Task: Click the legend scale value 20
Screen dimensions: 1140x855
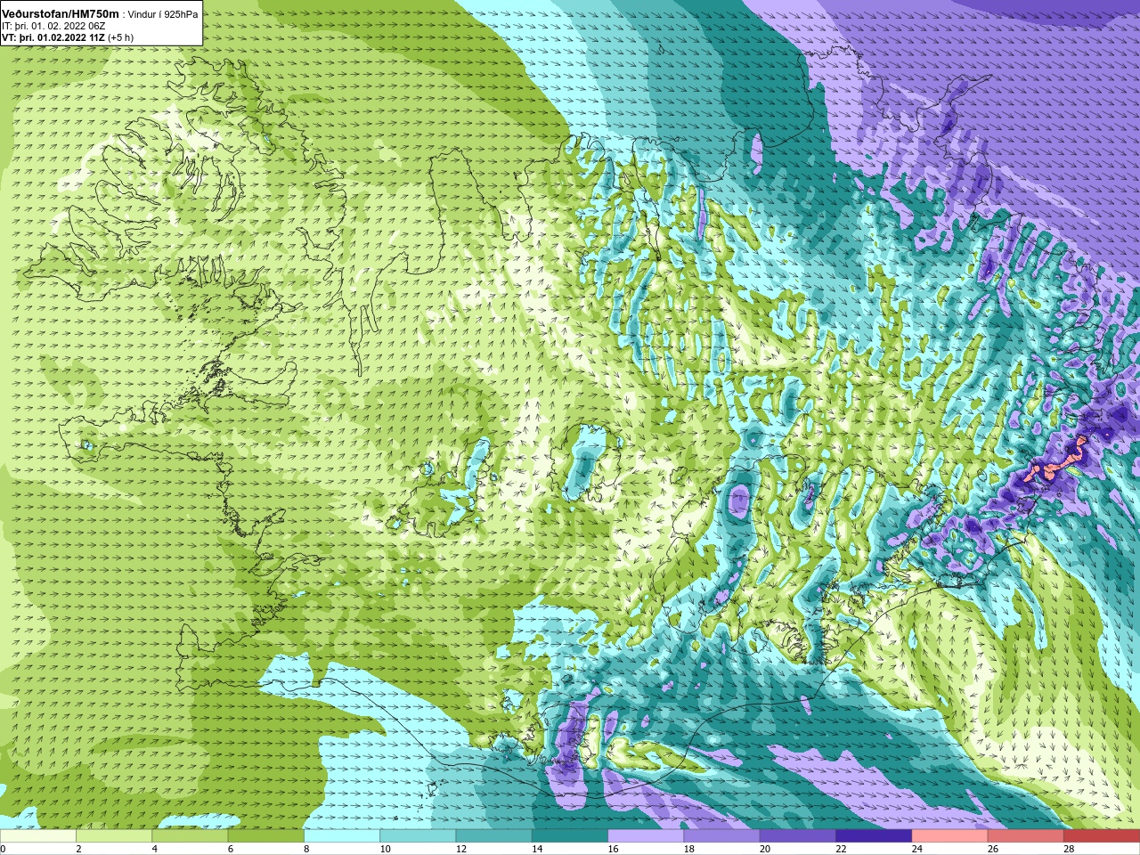Action: pyautogui.click(x=765, y=849)
